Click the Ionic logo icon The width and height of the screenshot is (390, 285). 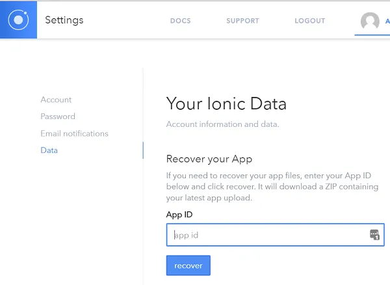tap(18, 20)
